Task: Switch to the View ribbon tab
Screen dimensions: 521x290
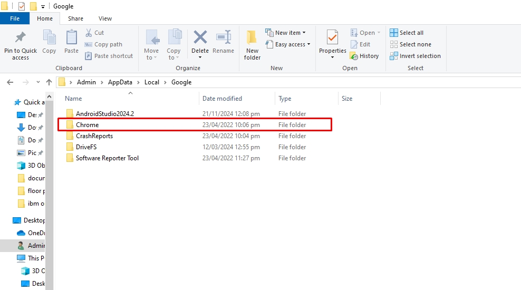Action: click(x=105, y=18)
